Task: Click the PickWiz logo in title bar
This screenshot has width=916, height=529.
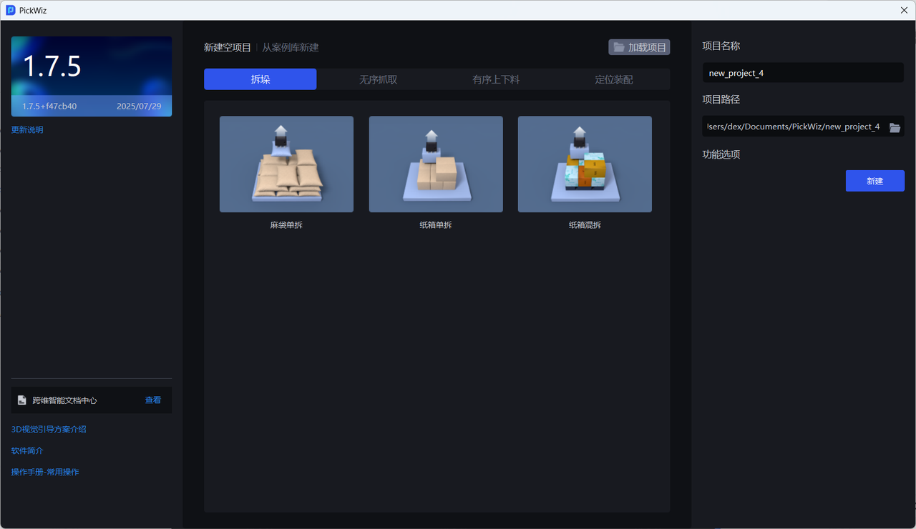Action: pos(11,11)
